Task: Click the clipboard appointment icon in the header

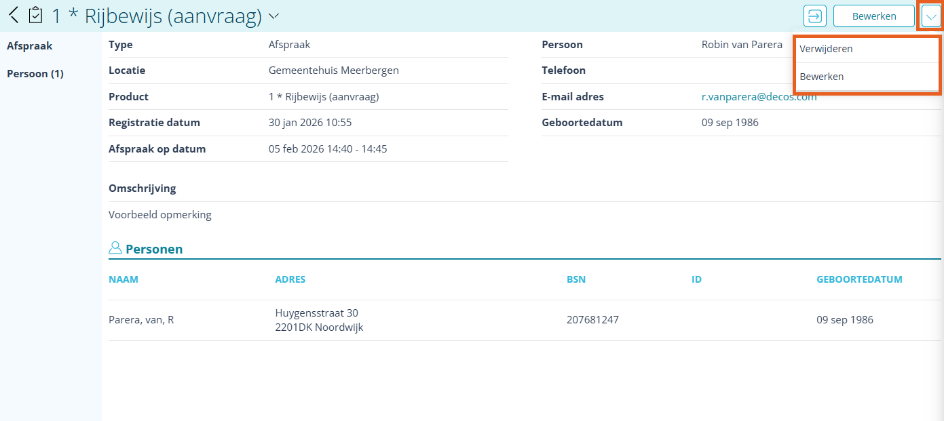Action: 35,15
